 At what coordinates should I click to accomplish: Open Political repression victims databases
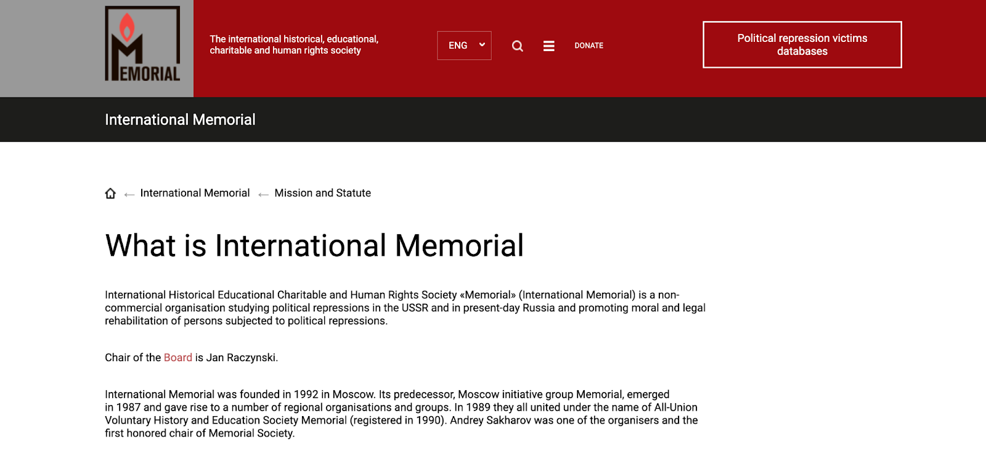coord(802,44)
